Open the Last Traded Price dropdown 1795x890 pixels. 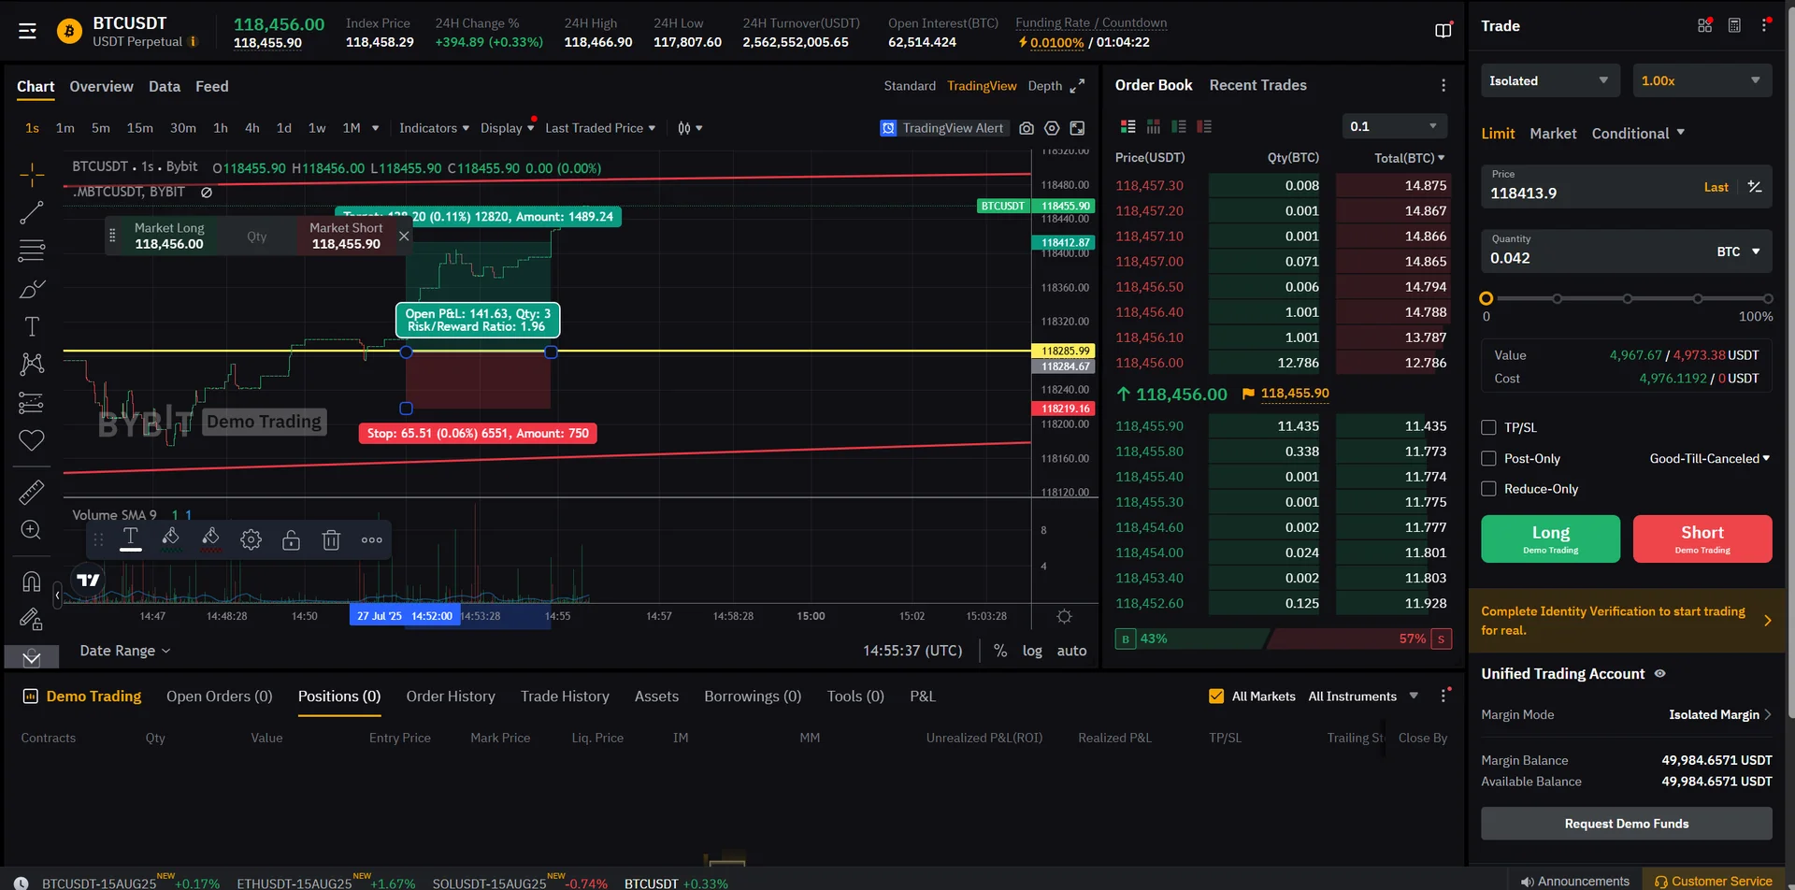pos(600,128)
